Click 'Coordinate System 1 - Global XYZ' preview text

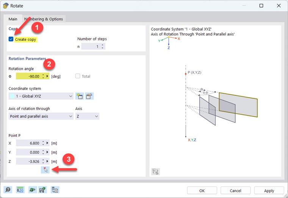coord(181,29)
